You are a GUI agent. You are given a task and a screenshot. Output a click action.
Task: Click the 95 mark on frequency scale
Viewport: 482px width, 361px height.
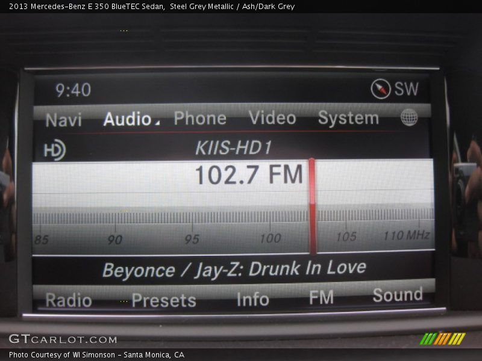point(192,239)
